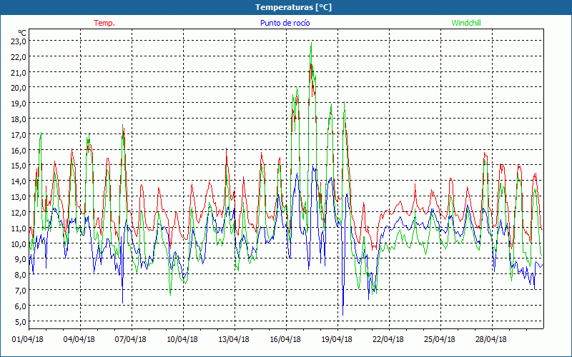Click the 17,0 y-axis value
This screenshot has width=572, height=357.
[19, 135]
